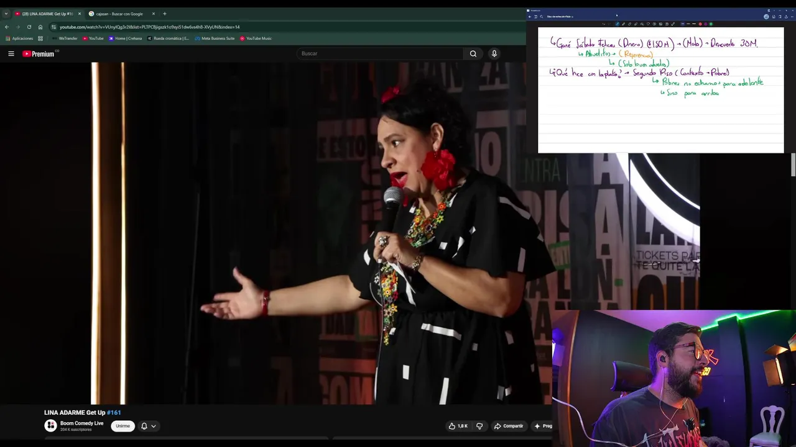Viewport: 796px width, 447px height.
Task: Open the export share icon in notes header
Action: (786, 17)
